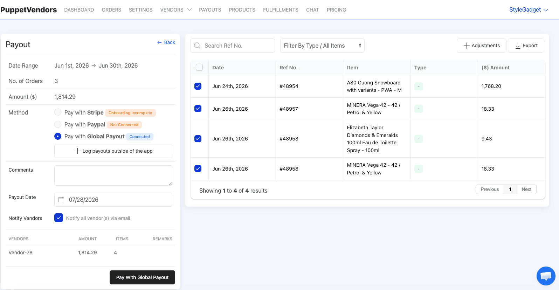Select Pay with Paypal option
This screenshot has width=559, height=290.
point(58,124)
